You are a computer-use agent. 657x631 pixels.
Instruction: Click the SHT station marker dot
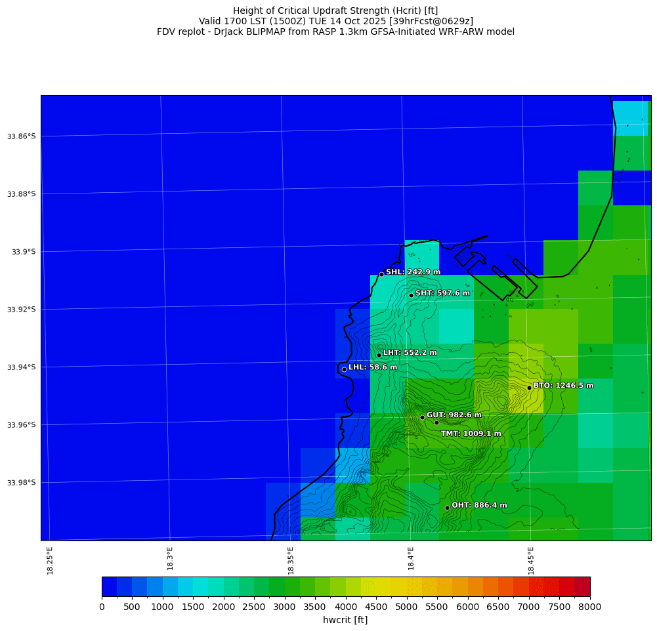(411, 295)
